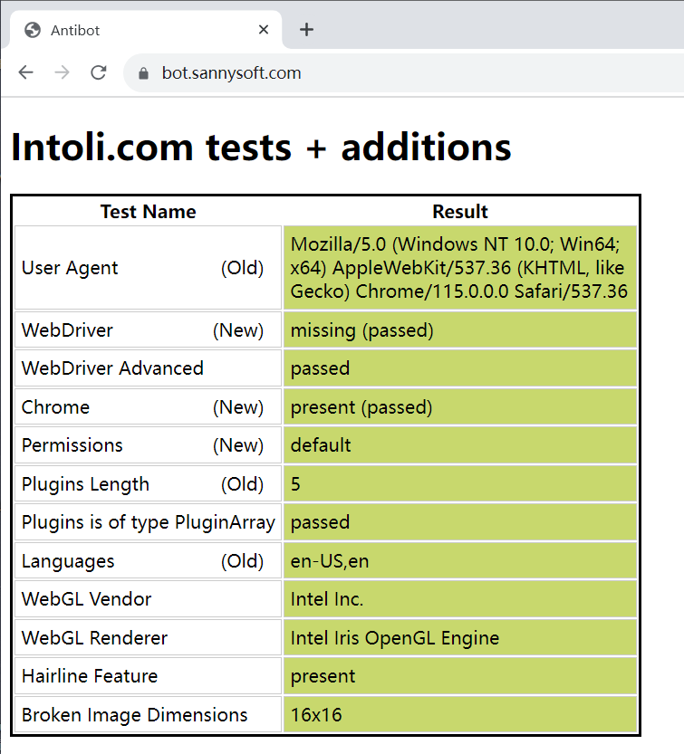This screenshot has height=754, width=684.
Task: Open a new tab with plus button
Action: pyautogui.click(x=306, y=30)
